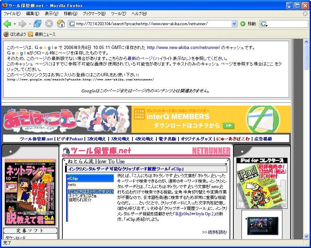Click >> 続きを読む read more link

[x=214, y=232]
